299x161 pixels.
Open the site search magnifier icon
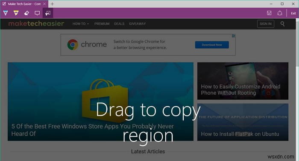coord(282,24)
